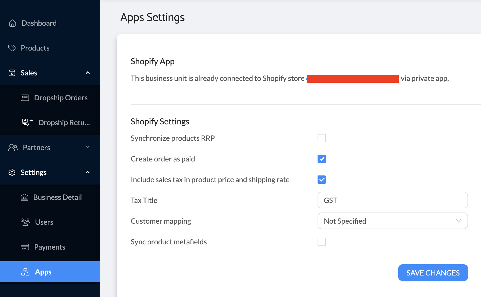Uncheck Create order as paid
481x297 pixels.
(x=322, y=159)
